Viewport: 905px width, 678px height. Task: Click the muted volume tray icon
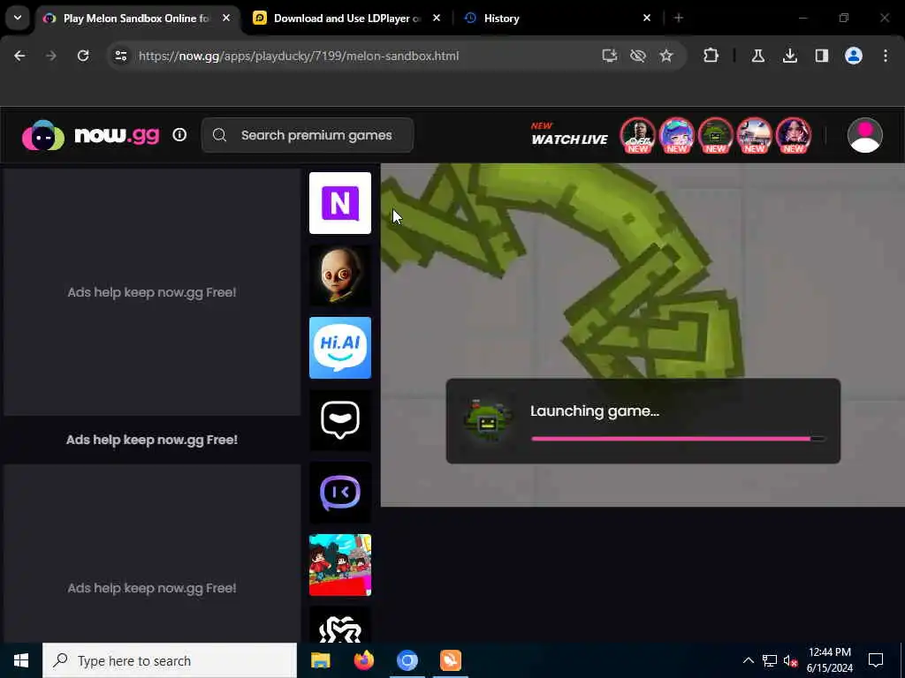(x=790, y=660)
